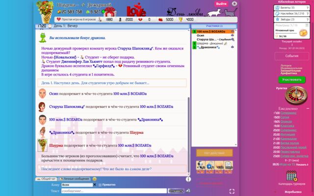
Task: Click the Шаурма bouquet avatar in chat
Action: [x=43, y=145]
